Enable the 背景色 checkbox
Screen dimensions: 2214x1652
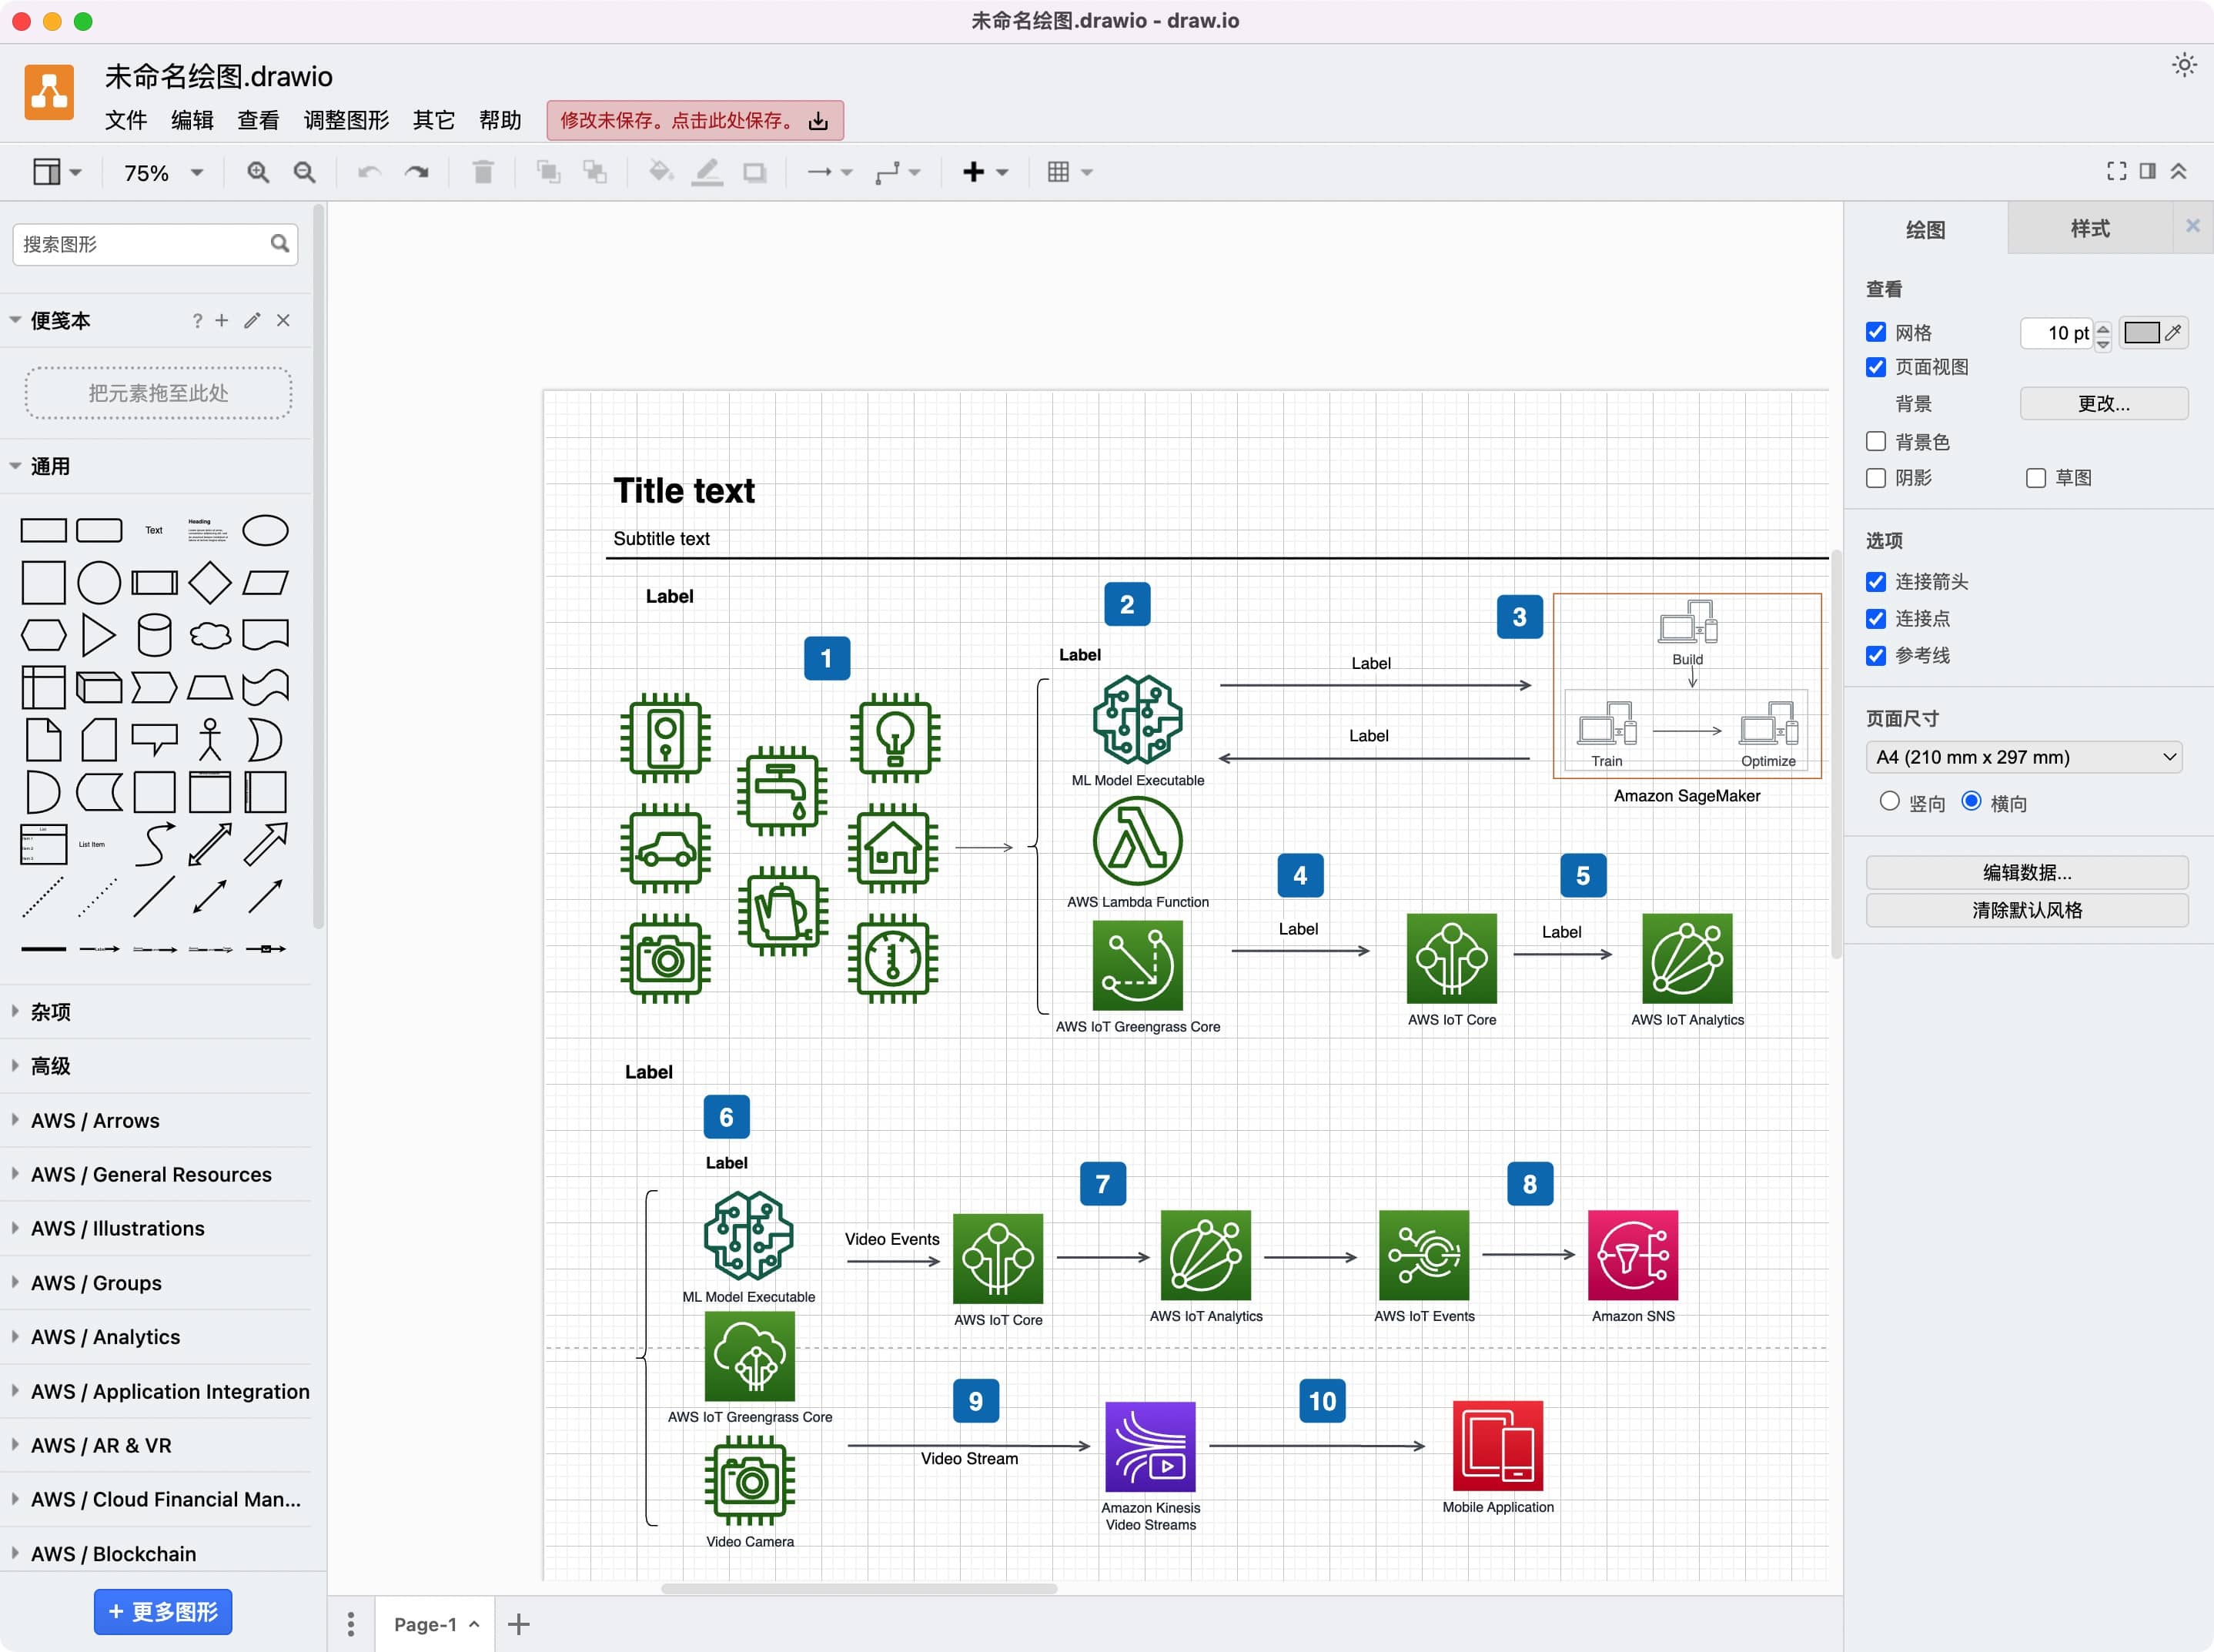[1876, 441]
